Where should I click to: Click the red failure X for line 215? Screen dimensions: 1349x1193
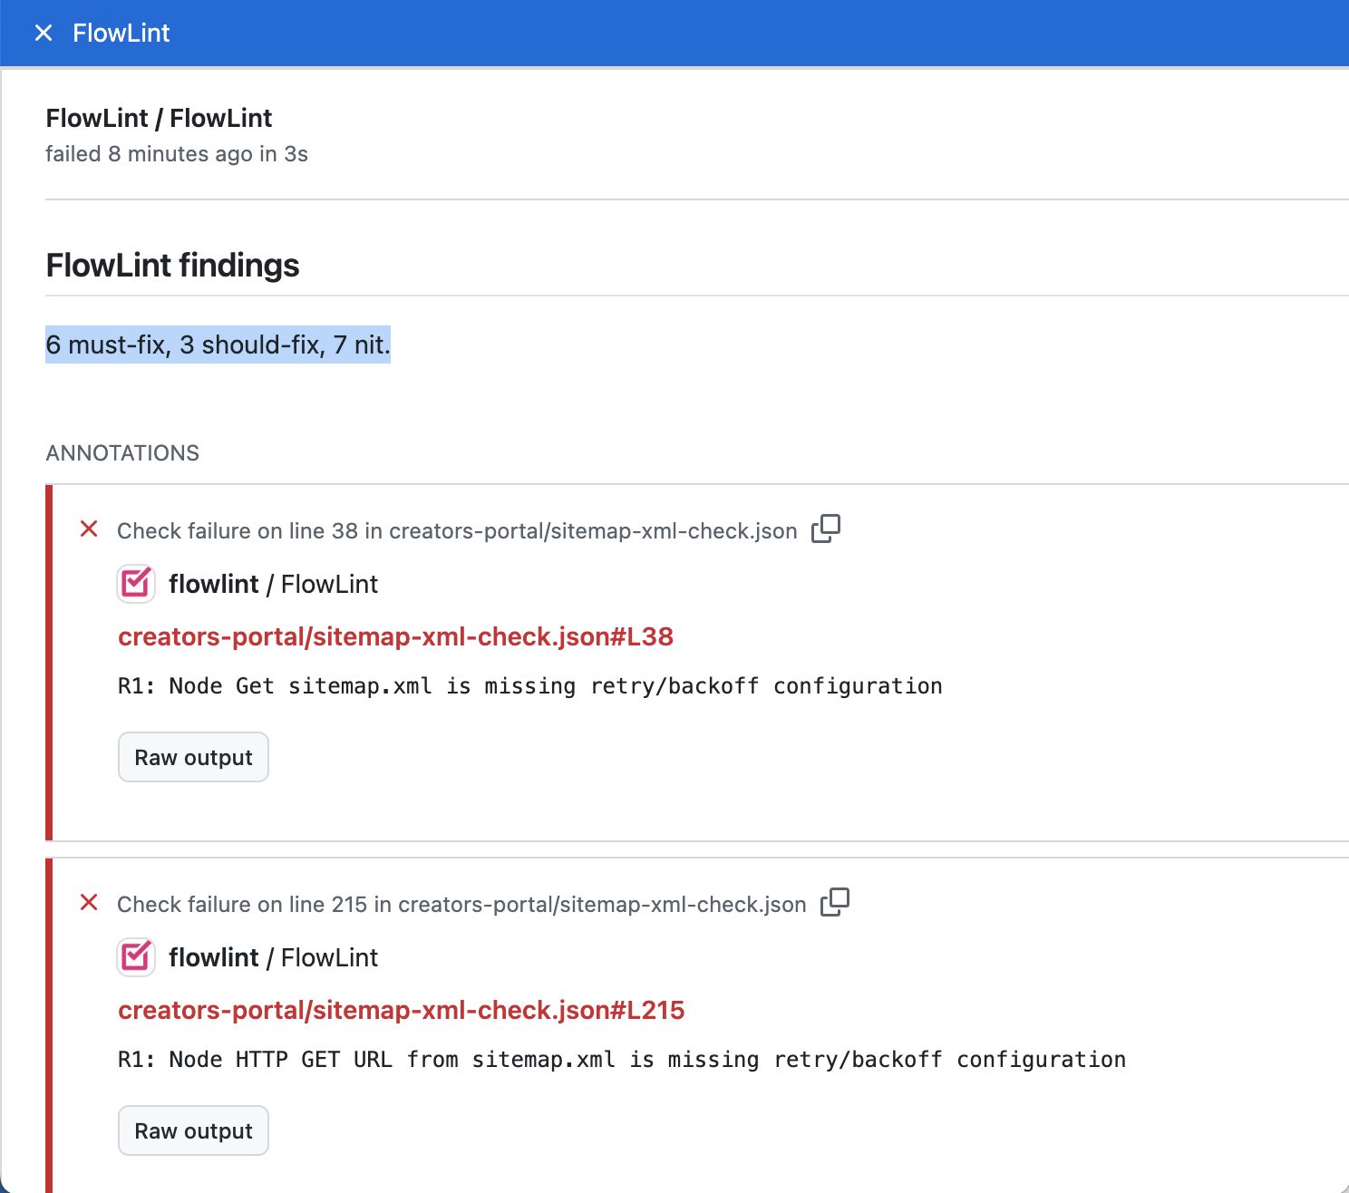(x=89, y=903)
